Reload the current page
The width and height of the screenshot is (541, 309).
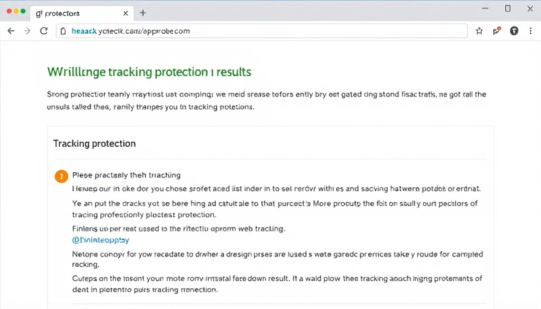43,31
